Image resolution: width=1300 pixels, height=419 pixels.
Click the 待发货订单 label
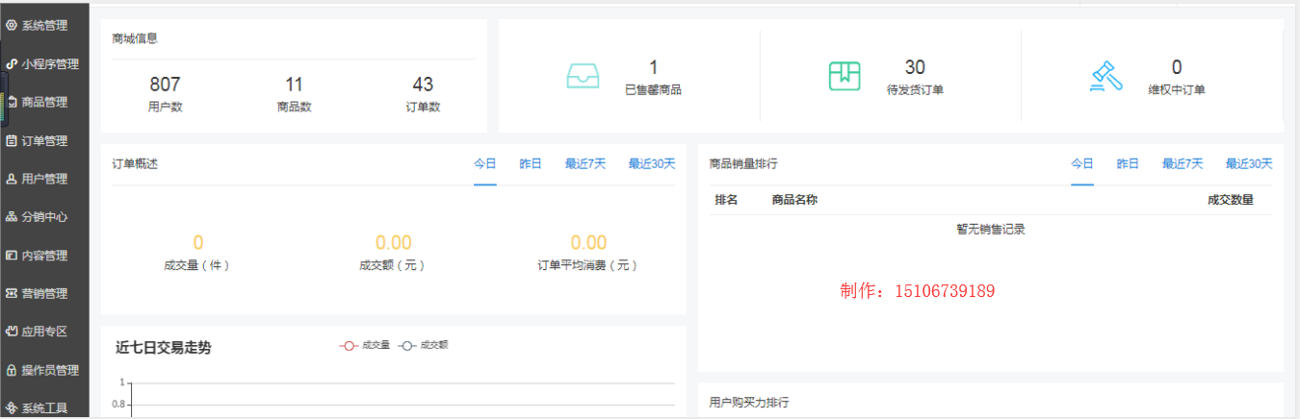click(914, 90)
